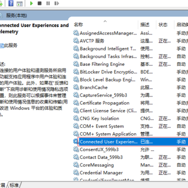Sort by the 描述 column header
Image resolution: width=188 pixels, height=188 pixels.
[x=145, y=25]
